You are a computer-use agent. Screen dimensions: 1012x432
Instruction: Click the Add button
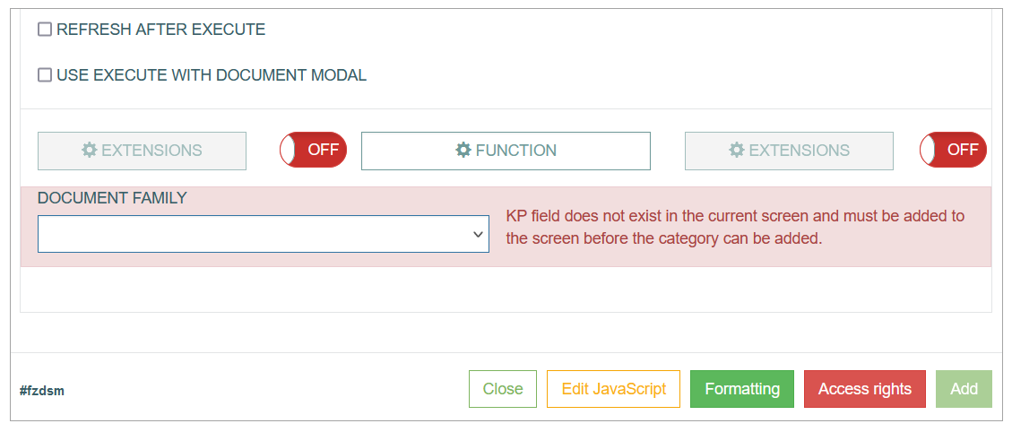[x=964, y=389]
